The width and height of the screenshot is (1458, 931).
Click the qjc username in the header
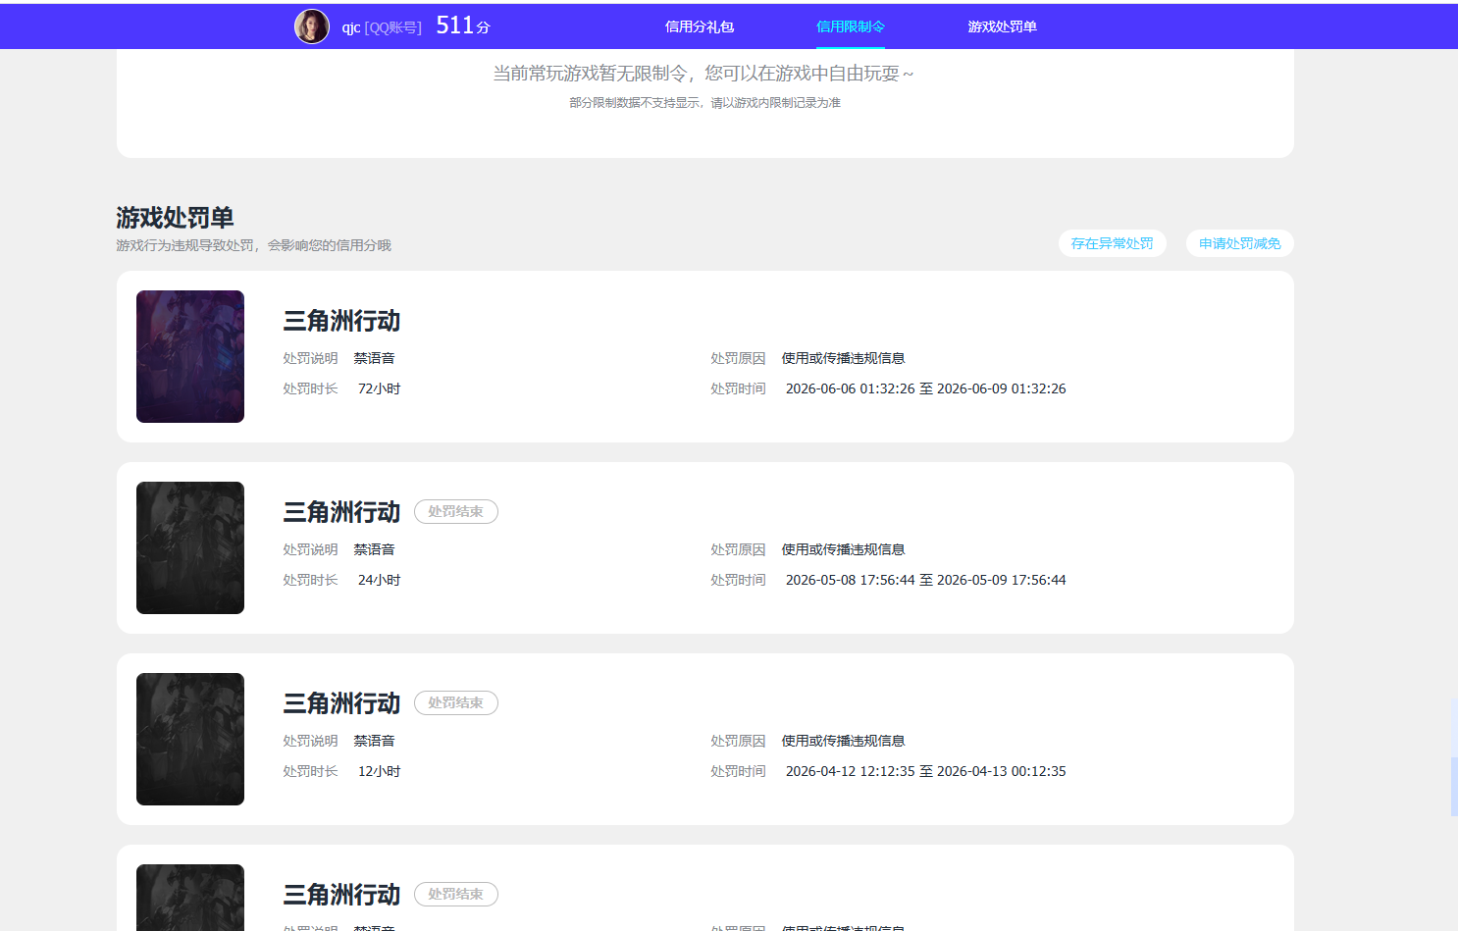[351, 27]
